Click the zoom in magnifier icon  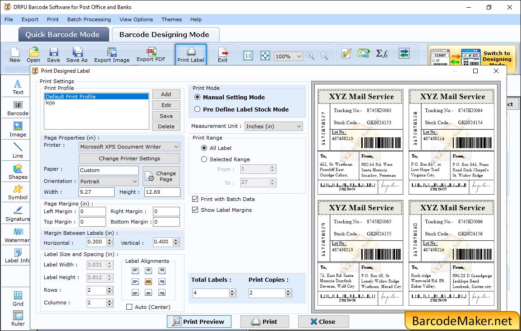(x=311, y=56)
